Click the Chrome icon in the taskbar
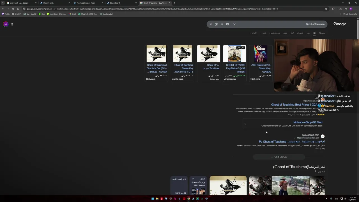 (188, 199)
